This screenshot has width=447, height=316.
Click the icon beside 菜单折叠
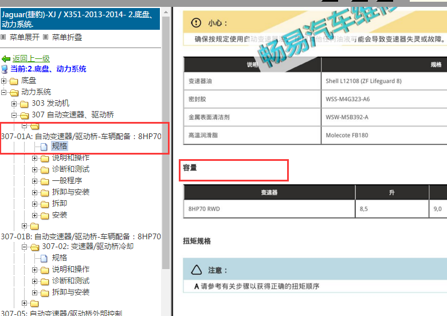click(x=46, y=37)
